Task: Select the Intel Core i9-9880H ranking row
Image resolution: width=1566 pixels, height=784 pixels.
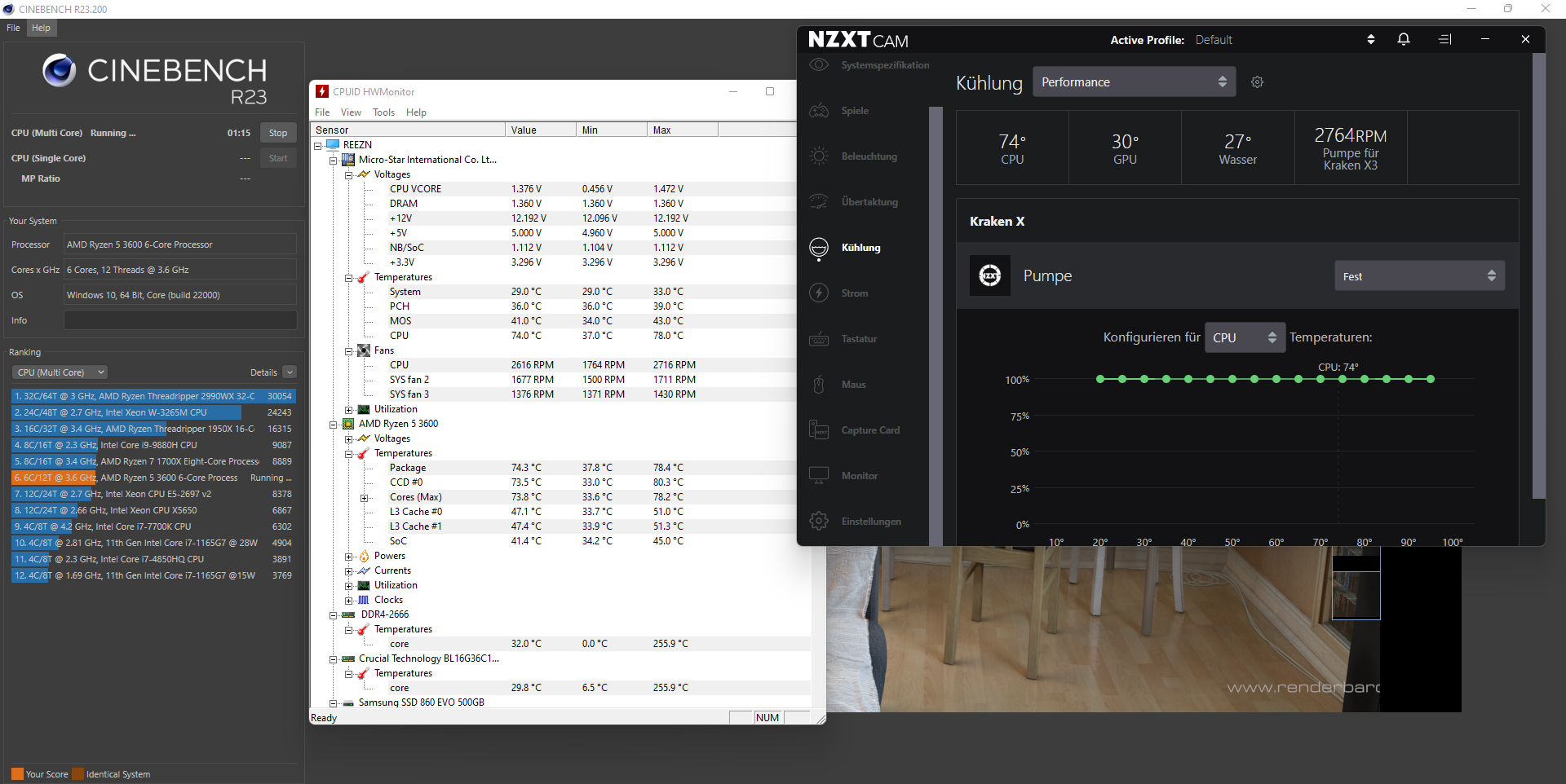Action: coord(153,445)
